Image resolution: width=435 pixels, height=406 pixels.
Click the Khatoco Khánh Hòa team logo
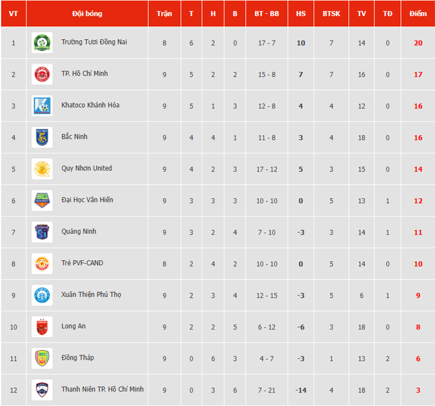42,105
